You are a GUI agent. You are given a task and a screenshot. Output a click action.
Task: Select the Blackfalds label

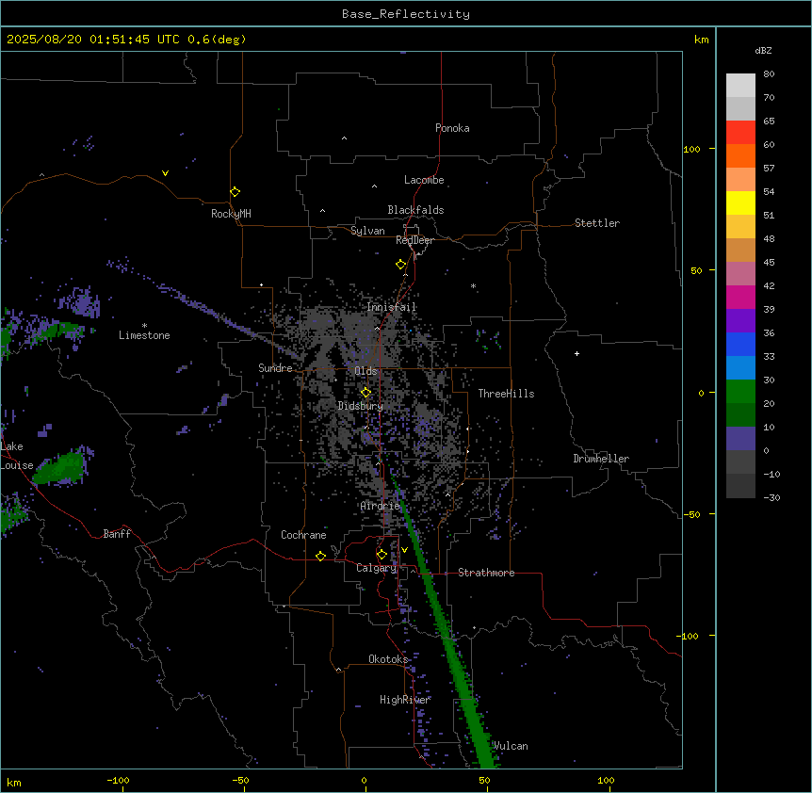[415, 210]
